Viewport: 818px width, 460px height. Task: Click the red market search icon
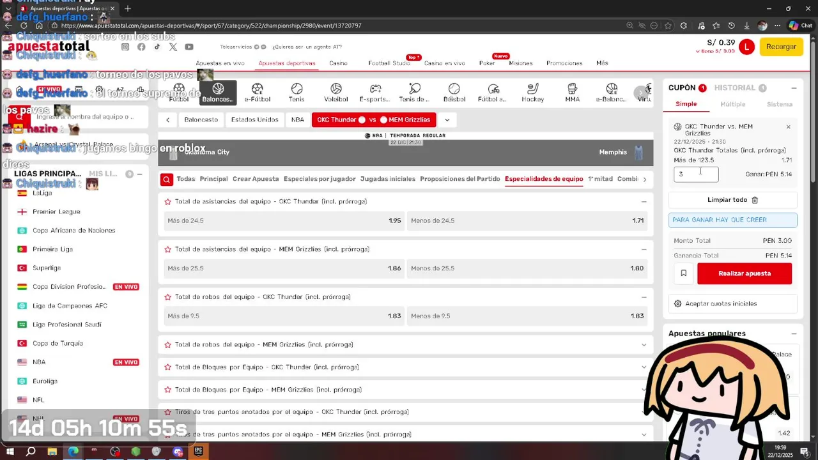pyautogui.click(x=166, y=180)
